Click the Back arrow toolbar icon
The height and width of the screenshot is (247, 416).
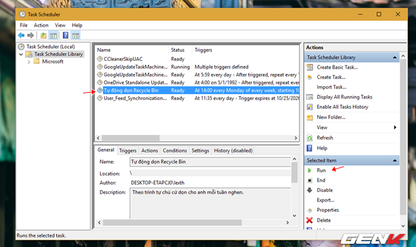21,35
